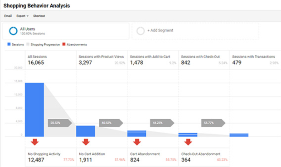Click the All Users segment label

[28, 29]
